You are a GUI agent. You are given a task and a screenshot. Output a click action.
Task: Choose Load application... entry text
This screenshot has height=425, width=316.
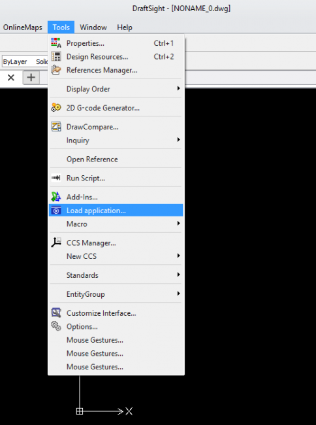(x=96, y=211)
